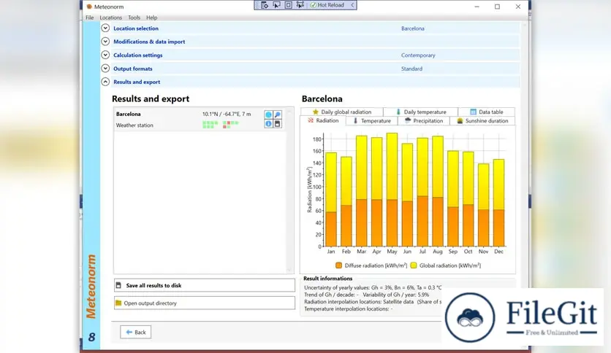Click the globe map icon for Barcelona
Image resolution: width=611 pixels, height=353 pixels.
(268, 115)
